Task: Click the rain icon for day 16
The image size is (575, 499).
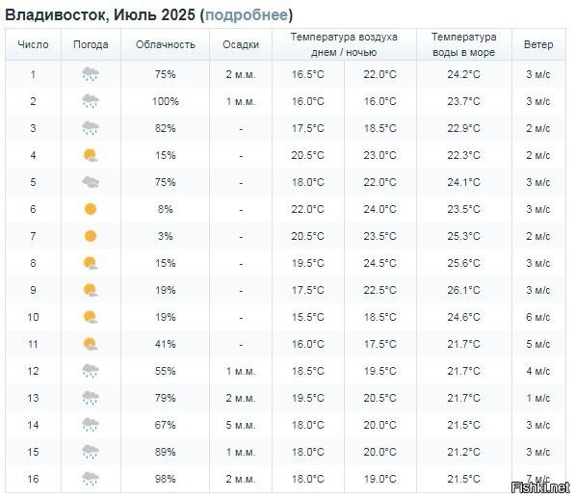Action: pos(91,479)
